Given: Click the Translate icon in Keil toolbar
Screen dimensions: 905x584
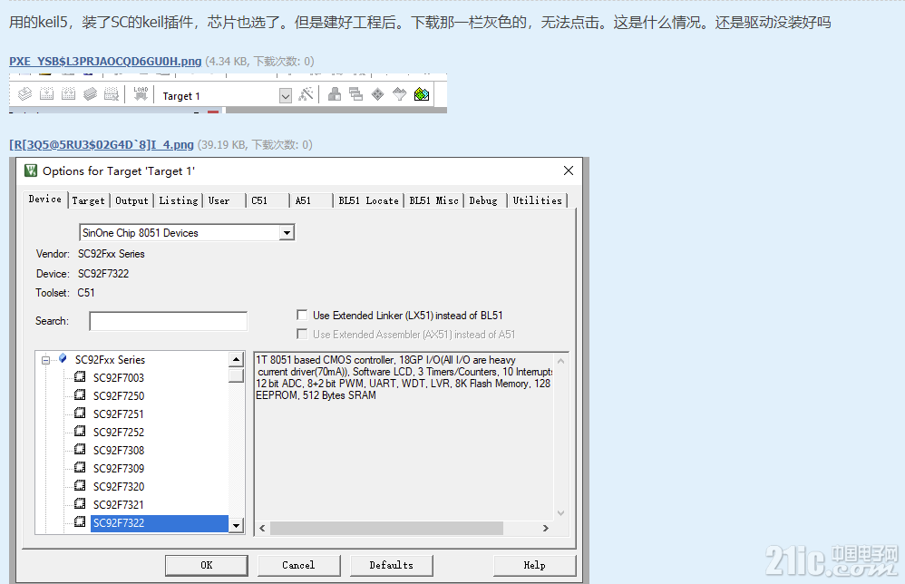Looking at the screenshot, I should [24, 94].
